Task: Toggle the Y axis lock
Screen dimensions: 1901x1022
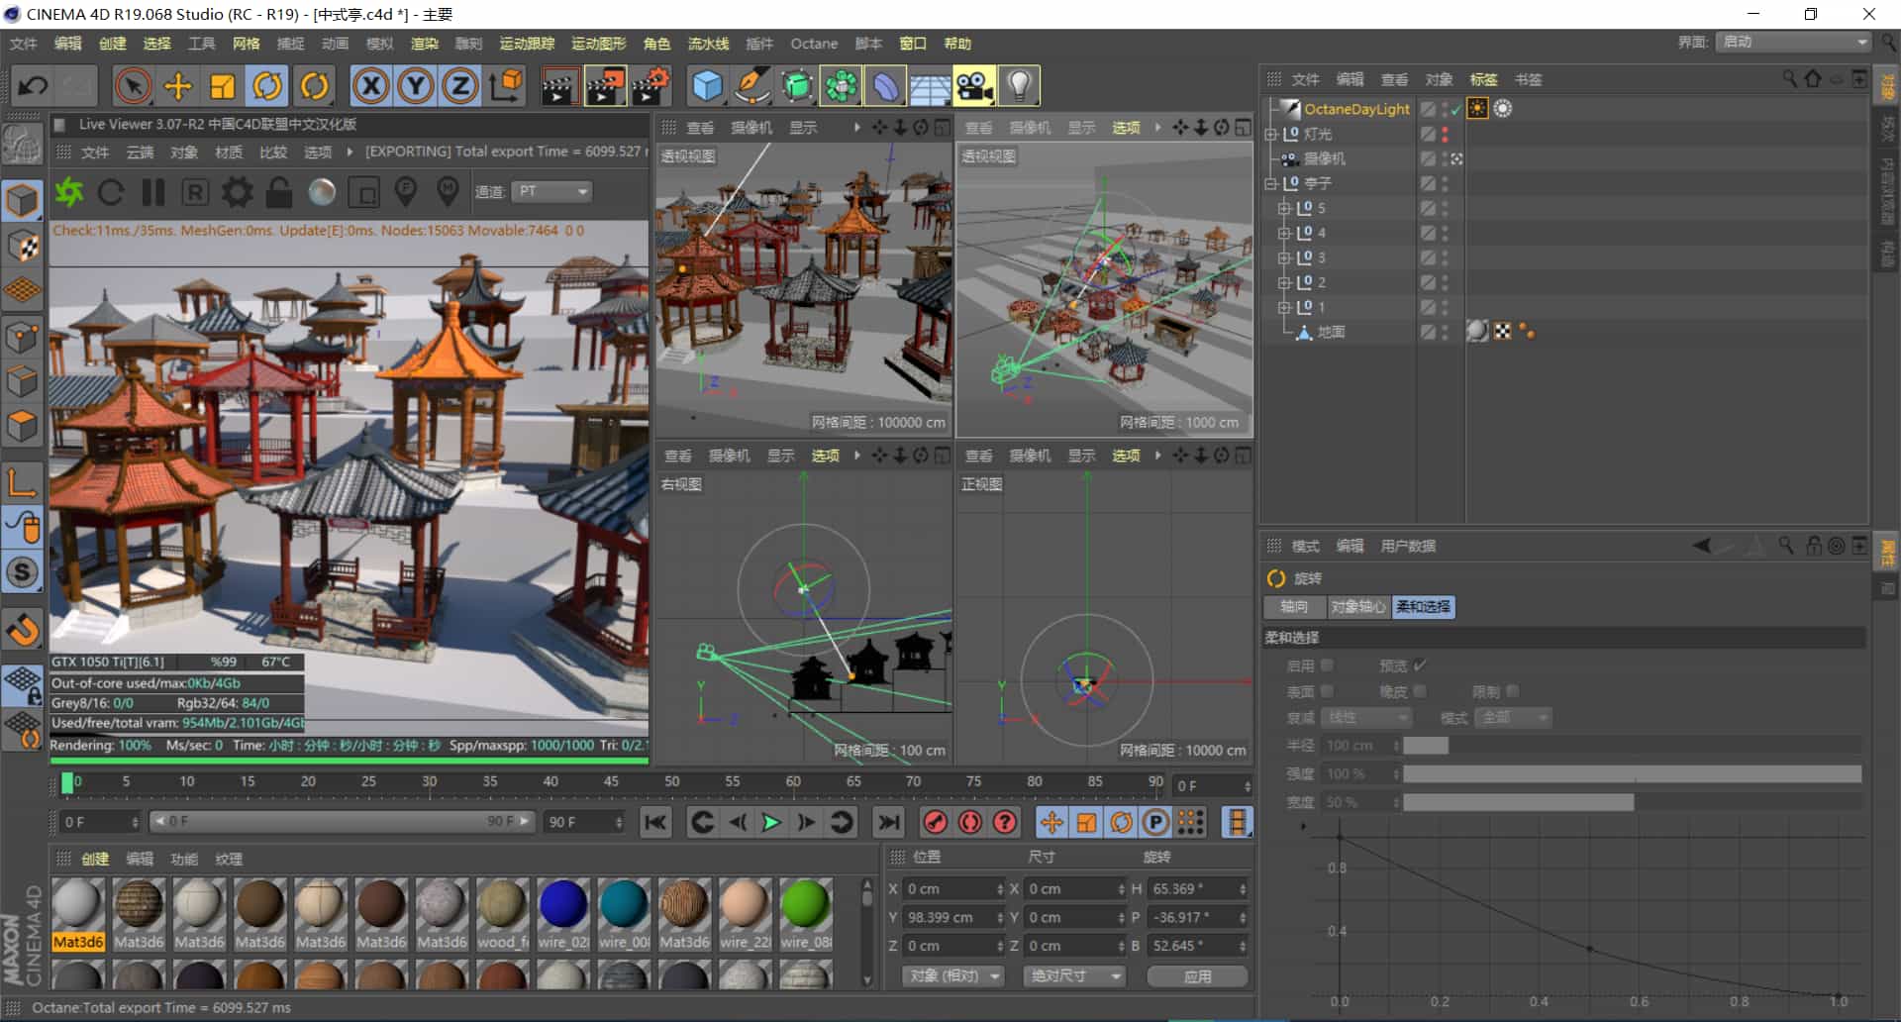Action: coord(416,86)
